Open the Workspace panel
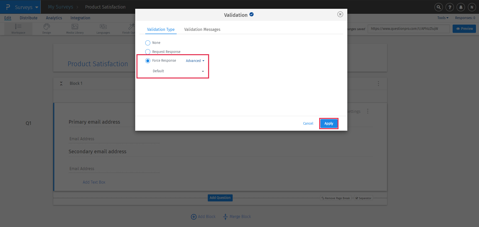Viewport: 479px width, 227px height. pyautogui.click(x=18, y=29)
